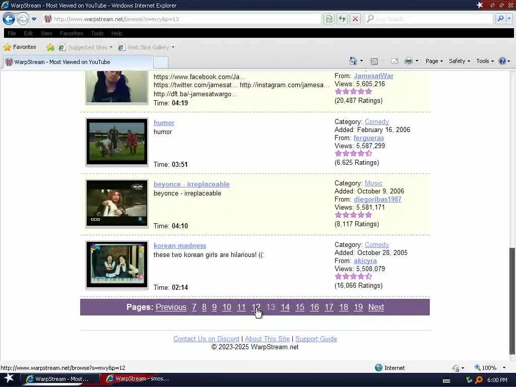Click the Internet security zone globe icon
Image resolution: width=516 pixels, height=387 pixels.
click(378, 367)
